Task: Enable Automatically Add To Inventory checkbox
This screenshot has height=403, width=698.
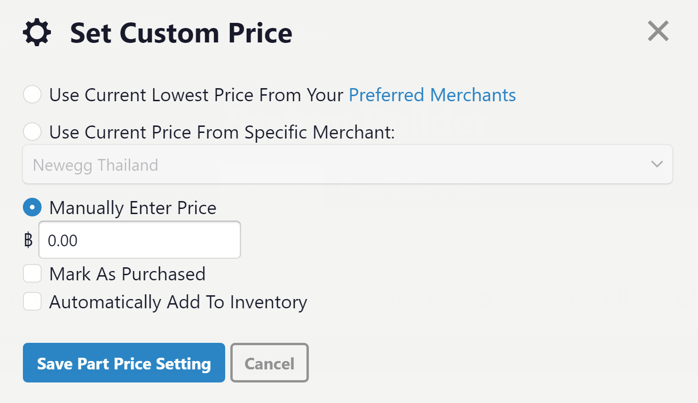Action: (x=32, y=301)
